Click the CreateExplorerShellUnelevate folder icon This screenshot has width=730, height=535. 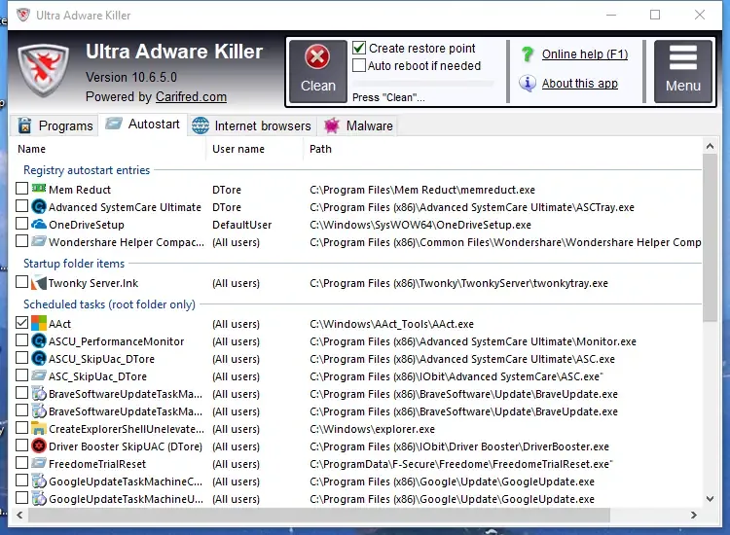point(39,428)
